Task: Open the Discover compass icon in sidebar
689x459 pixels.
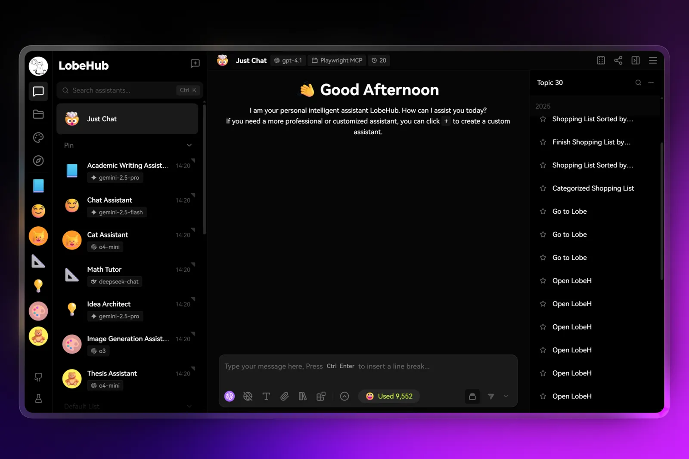Action: (x=38, y=160)
